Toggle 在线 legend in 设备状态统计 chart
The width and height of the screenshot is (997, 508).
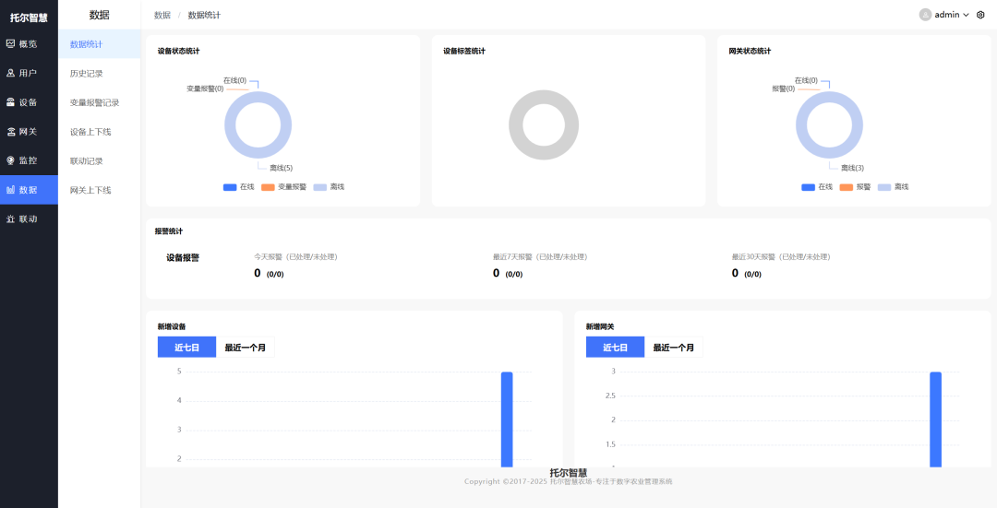[x=239, y=187]
